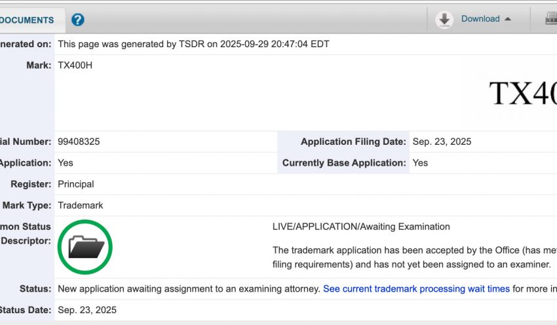
Task: Click the mark text TX400H
Action: pos(75,66)
